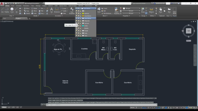Freeze the Defpoints layer sun icon
Screen dimensions: 198x111
click(79, 21)
